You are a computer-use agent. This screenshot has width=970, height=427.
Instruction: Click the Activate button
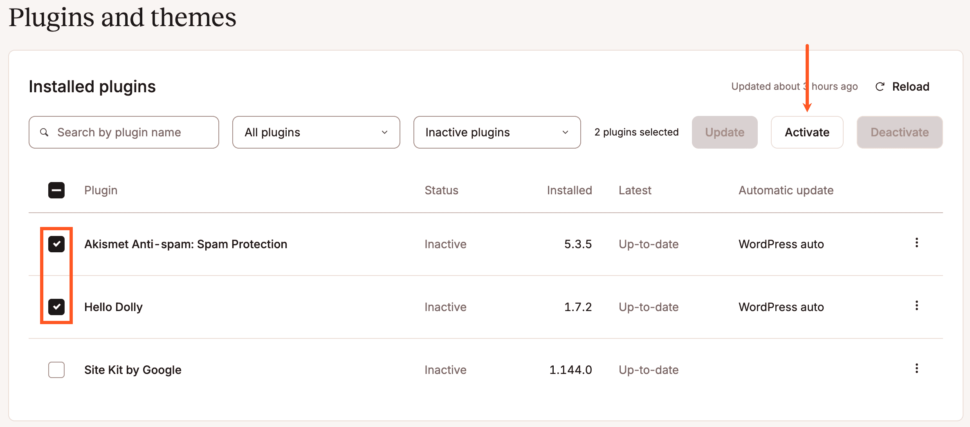click(x=807, y=132)
